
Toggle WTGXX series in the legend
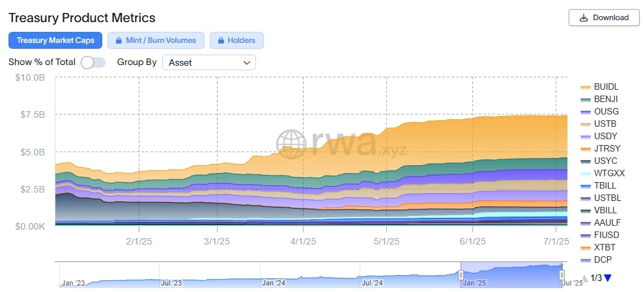603,173
